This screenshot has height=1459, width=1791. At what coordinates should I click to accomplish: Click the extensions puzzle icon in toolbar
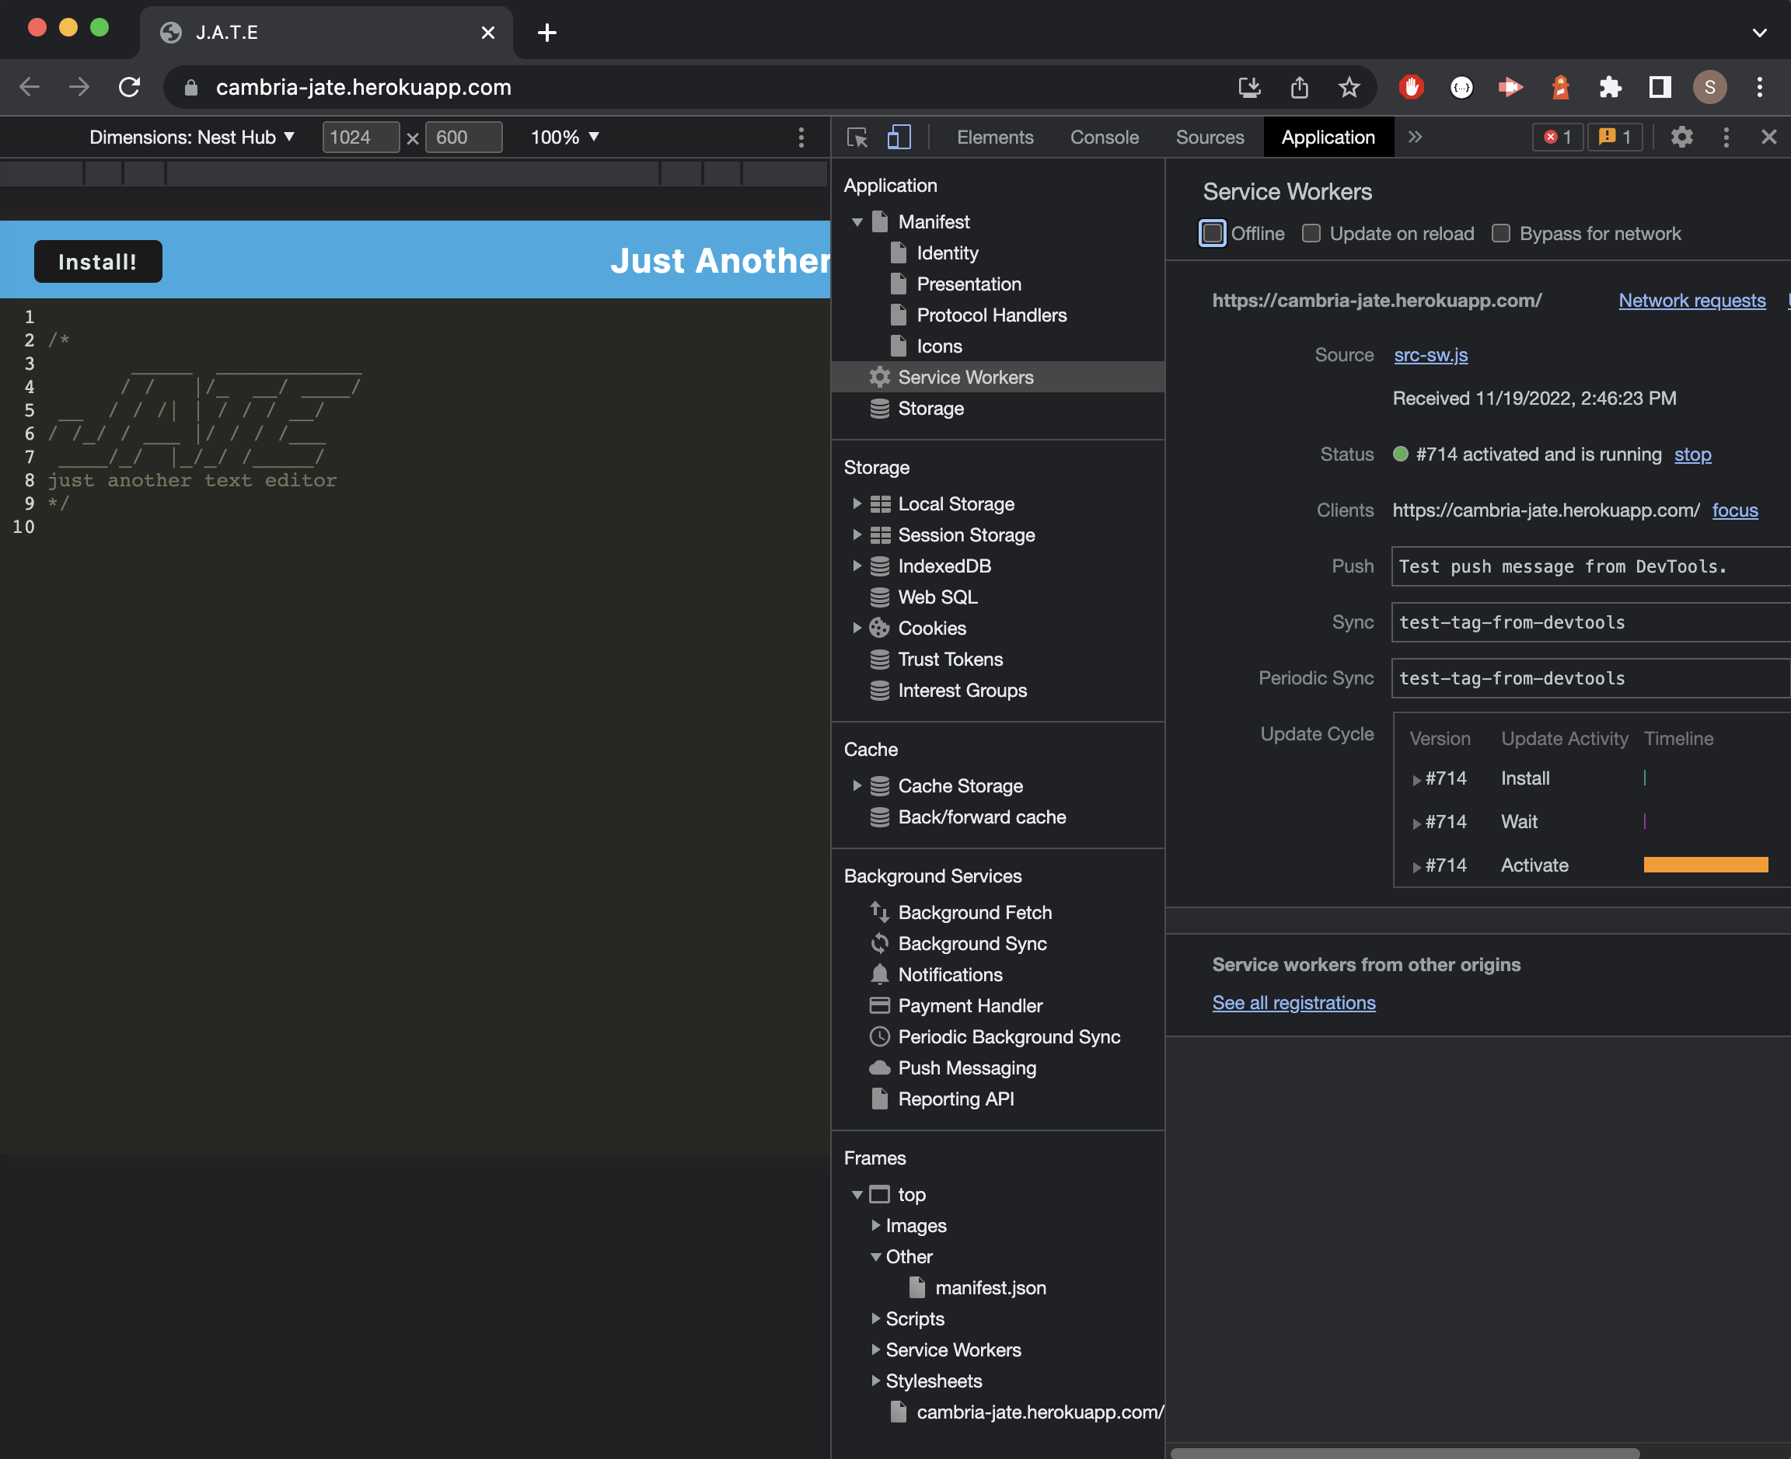[1610, 86]
